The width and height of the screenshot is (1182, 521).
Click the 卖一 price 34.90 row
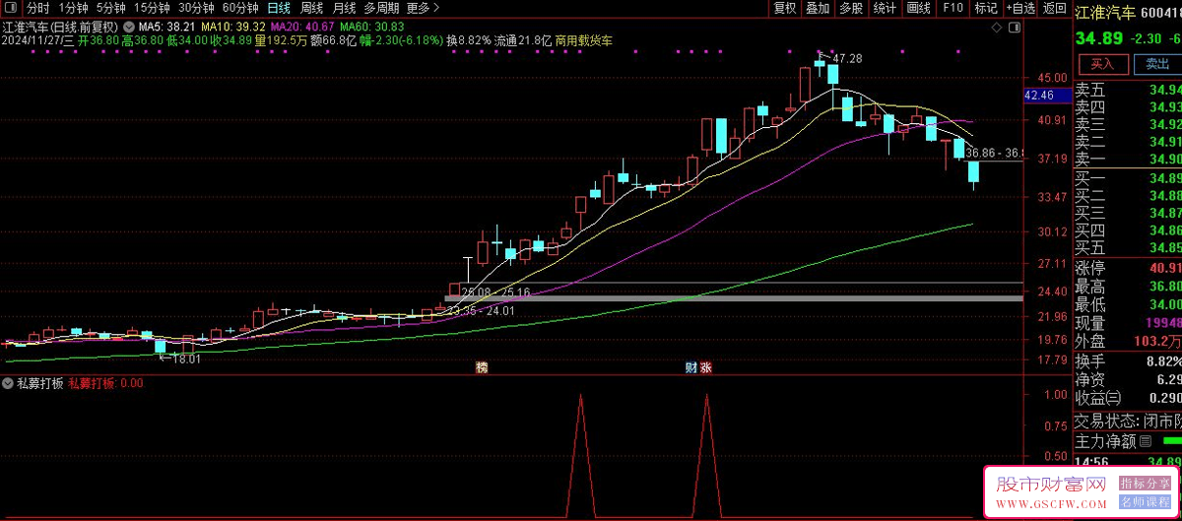pos(1128,159)
